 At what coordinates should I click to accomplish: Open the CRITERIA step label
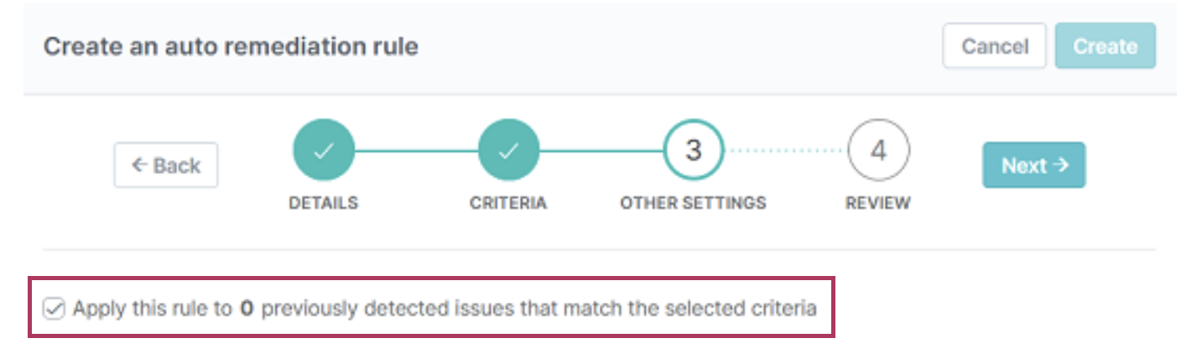click(508, 203)
